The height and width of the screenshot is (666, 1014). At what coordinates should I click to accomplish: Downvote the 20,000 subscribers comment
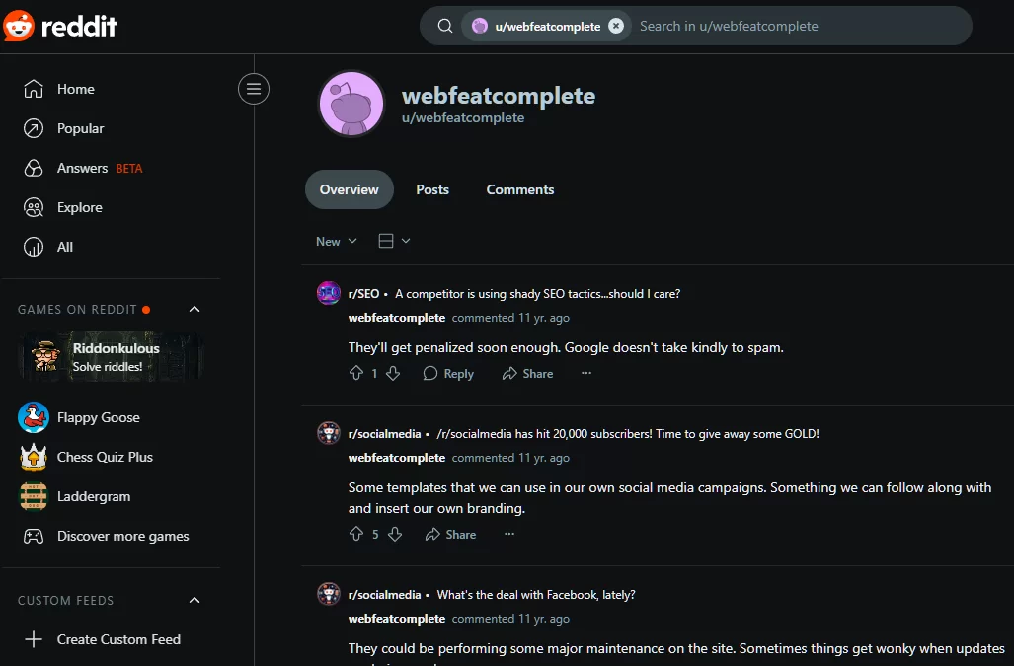[x=395, y=535]
